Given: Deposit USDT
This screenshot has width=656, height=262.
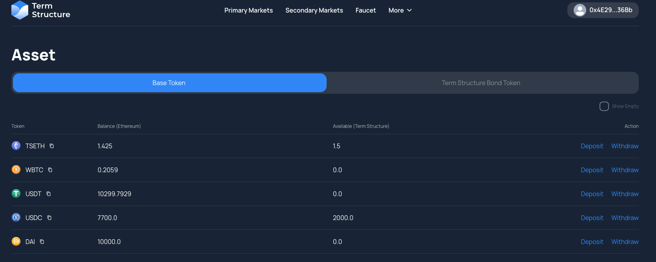Looking at the screenshot, I should (x=592, y=194).
